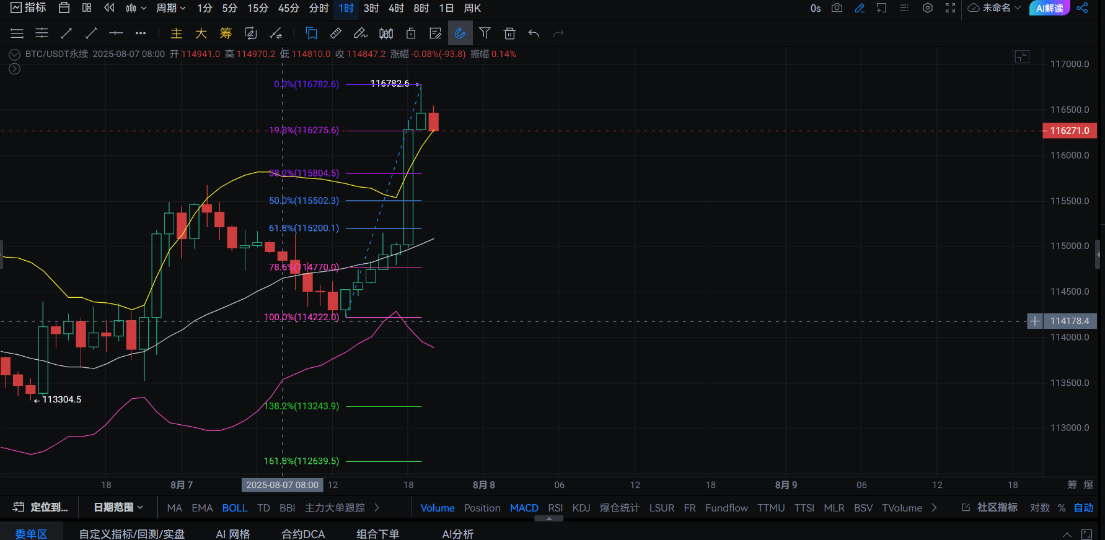Screen dimensions: 1105x540
Task: Click the 定位到... locate button
Action: coord(41,508)
